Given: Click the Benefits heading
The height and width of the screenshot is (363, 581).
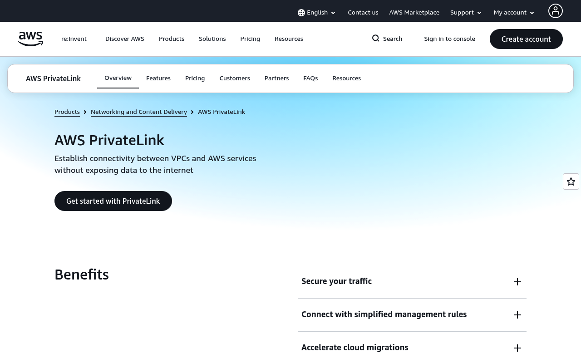Looking at the screenshot, I should pos(82,275).
